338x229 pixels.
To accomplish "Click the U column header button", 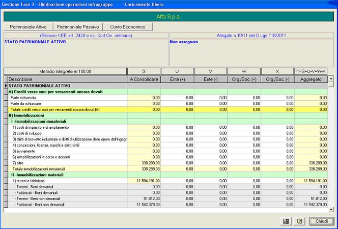I will pos(177,71).
